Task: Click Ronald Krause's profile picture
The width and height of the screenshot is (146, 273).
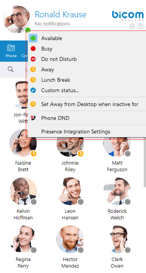Action: tap(17, 19)
